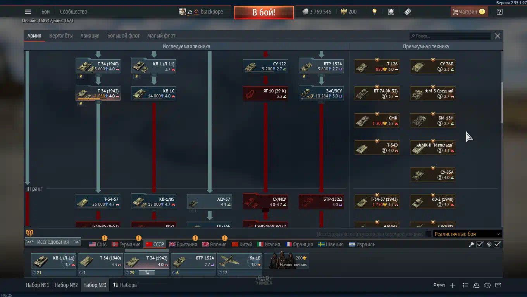527x297 pixels.
Task: Open the Реалистичные бои mode dropdown
Action: 468,234
